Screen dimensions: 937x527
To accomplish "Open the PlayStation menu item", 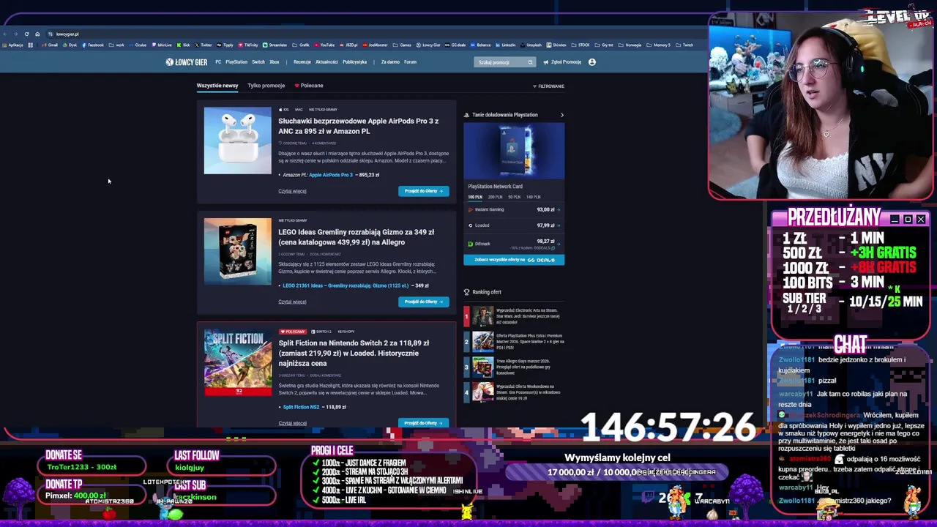I will (236, 62).
